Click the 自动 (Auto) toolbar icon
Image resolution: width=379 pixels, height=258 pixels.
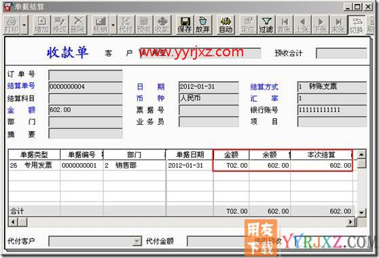pos(225,24)
